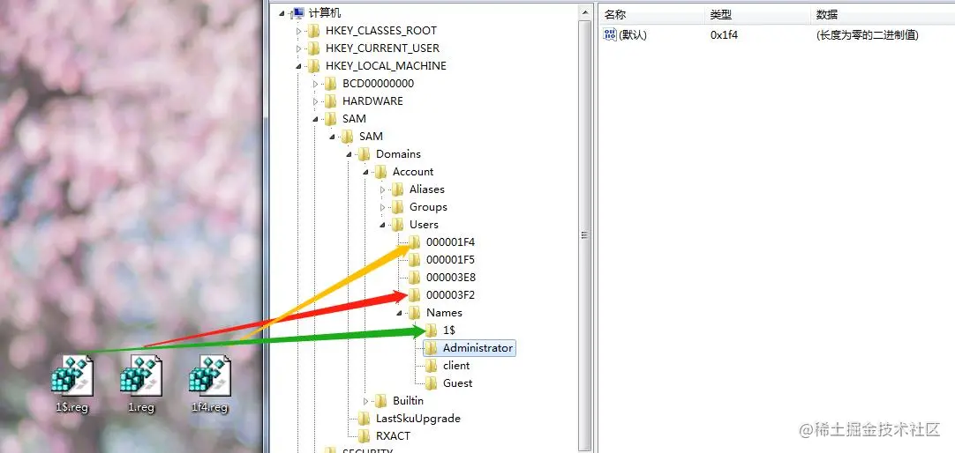The height and width of the screenshot is (453, 955).
Task: Click the (长度为零的二进制值) data cell
Action: coord(868,34)
